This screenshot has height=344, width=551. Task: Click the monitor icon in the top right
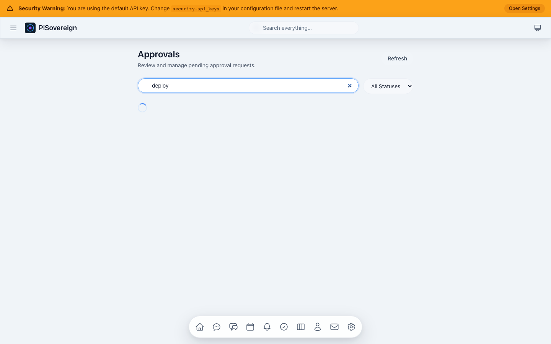[538, 28]
